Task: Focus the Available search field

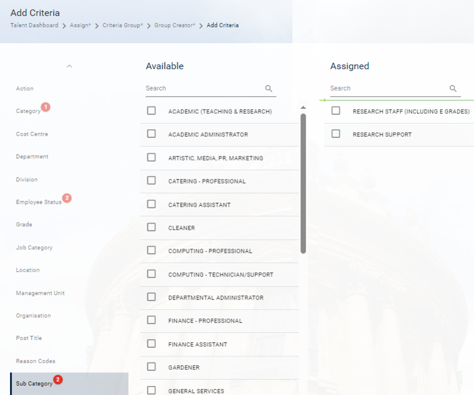Action: (201, 89)
